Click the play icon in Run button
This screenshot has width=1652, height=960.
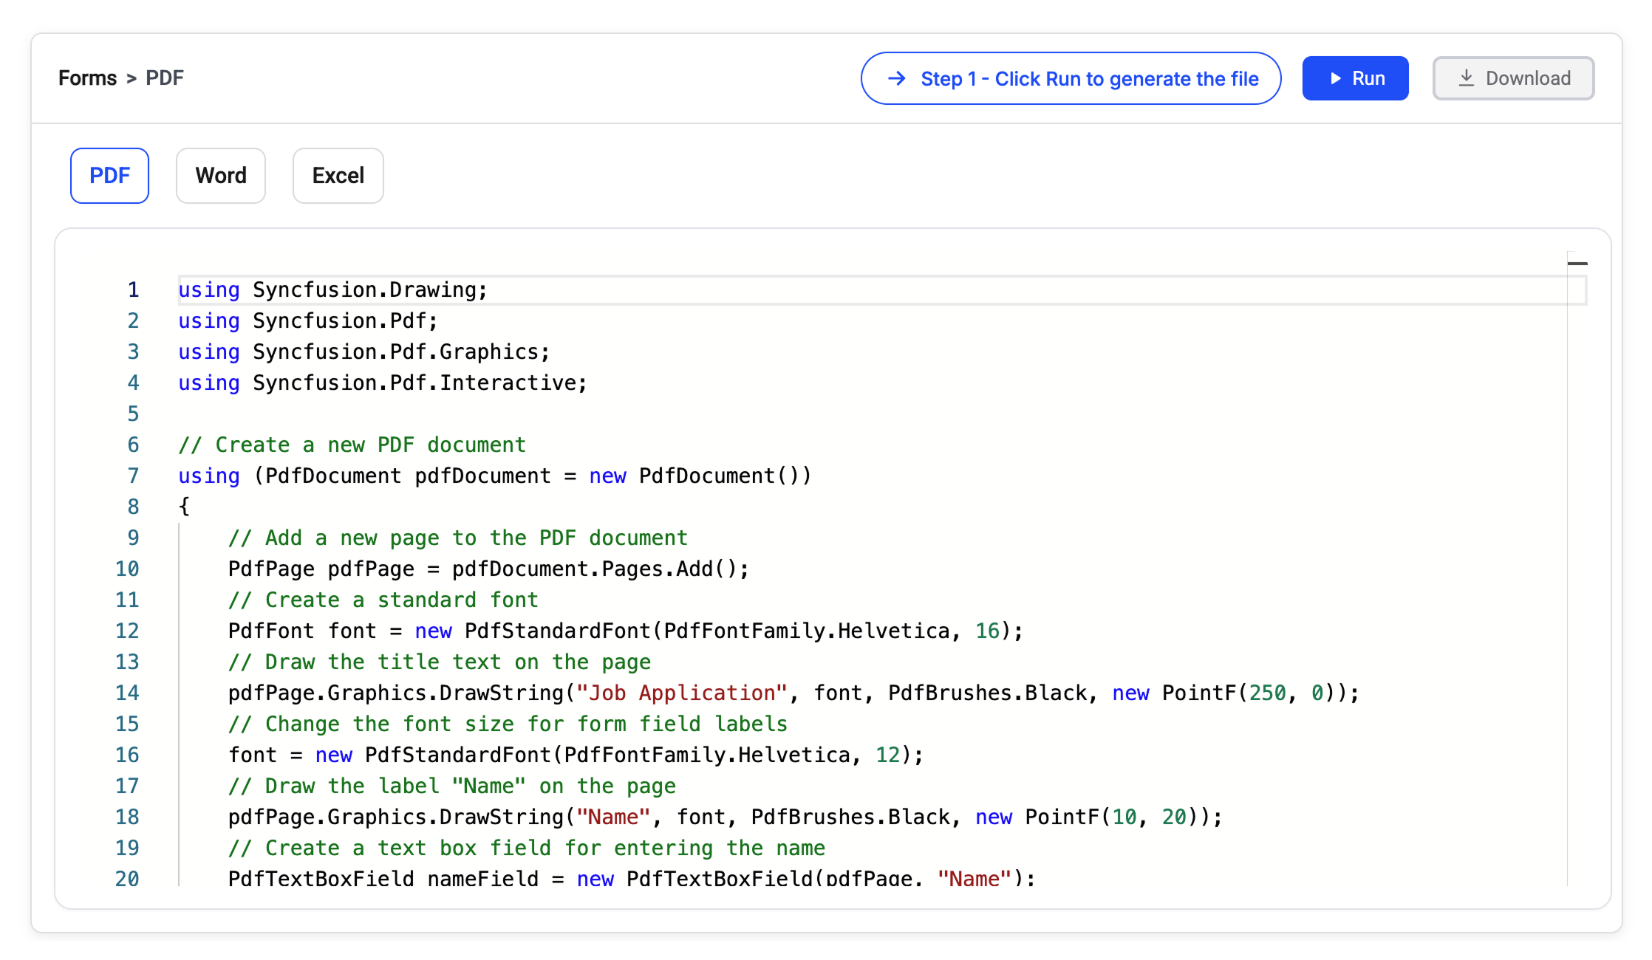pos(1335,78)
